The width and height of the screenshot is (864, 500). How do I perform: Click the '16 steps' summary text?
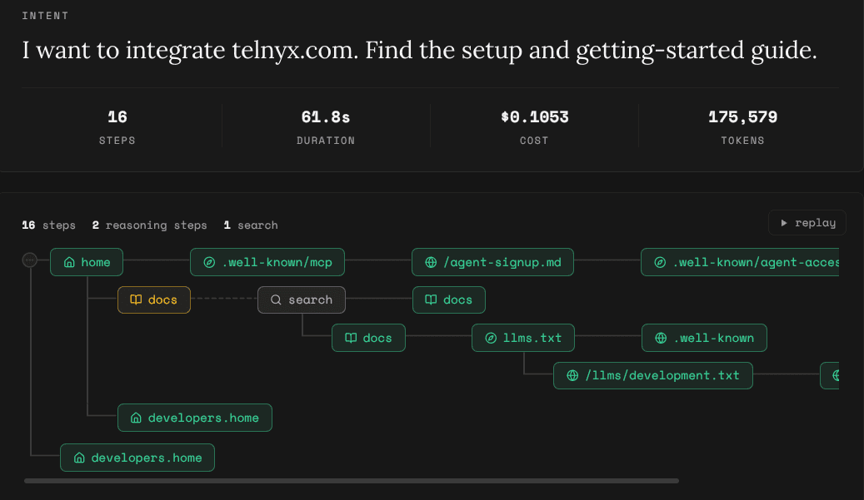pos(48,225)
